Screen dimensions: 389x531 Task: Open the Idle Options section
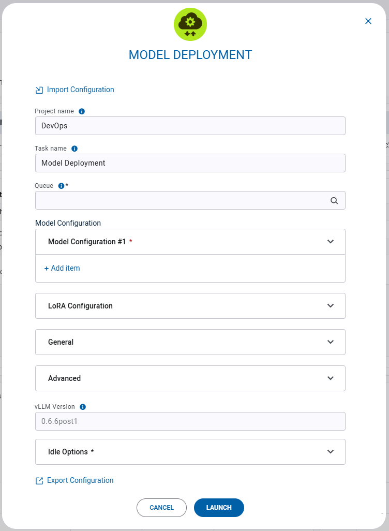(331, 451)
